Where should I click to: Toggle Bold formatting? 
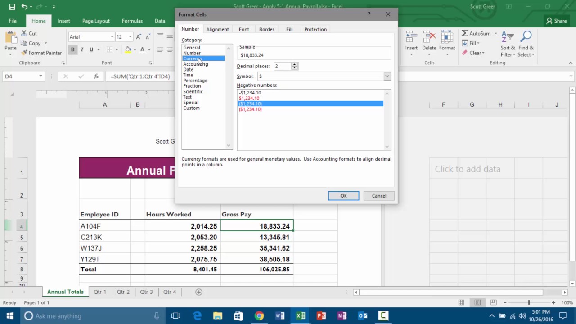(x=72, y=49)
